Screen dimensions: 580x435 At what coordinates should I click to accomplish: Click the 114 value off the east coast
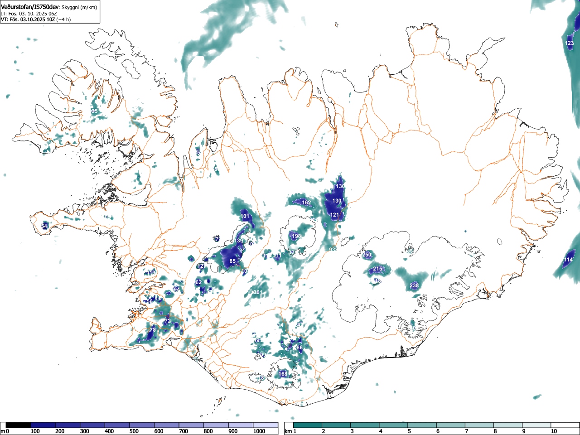(568, 260)
